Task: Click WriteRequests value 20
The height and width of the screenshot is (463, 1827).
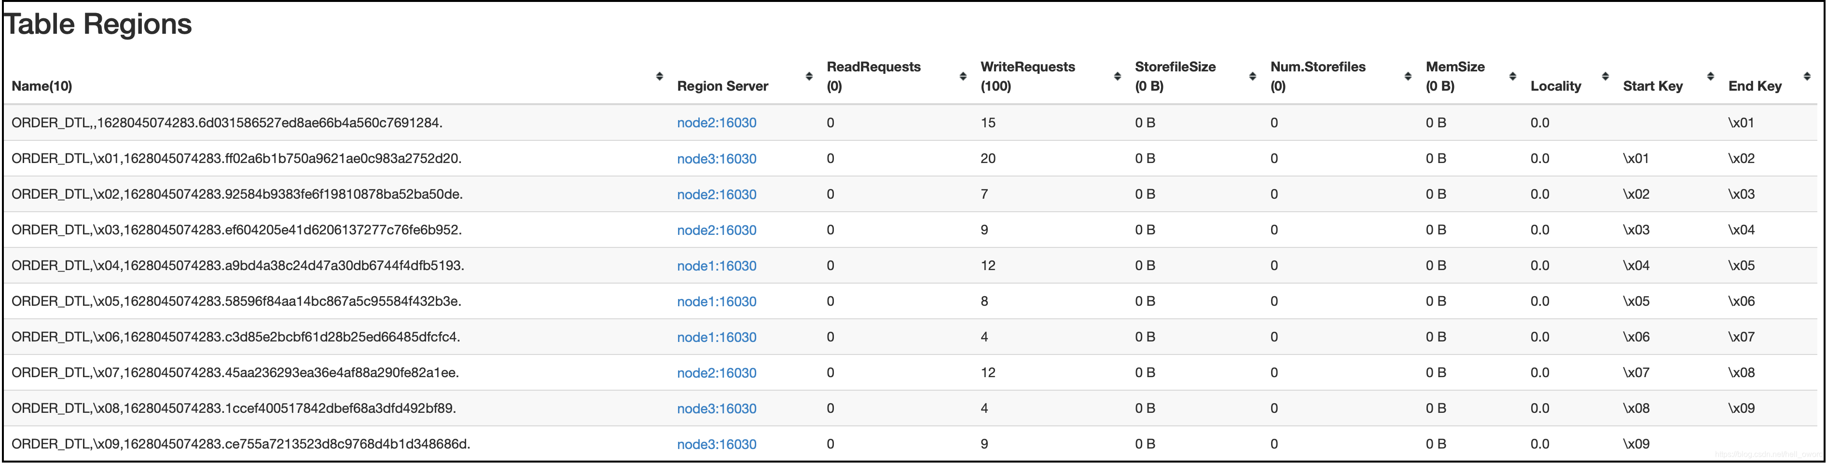Action: tap(988, 158)
